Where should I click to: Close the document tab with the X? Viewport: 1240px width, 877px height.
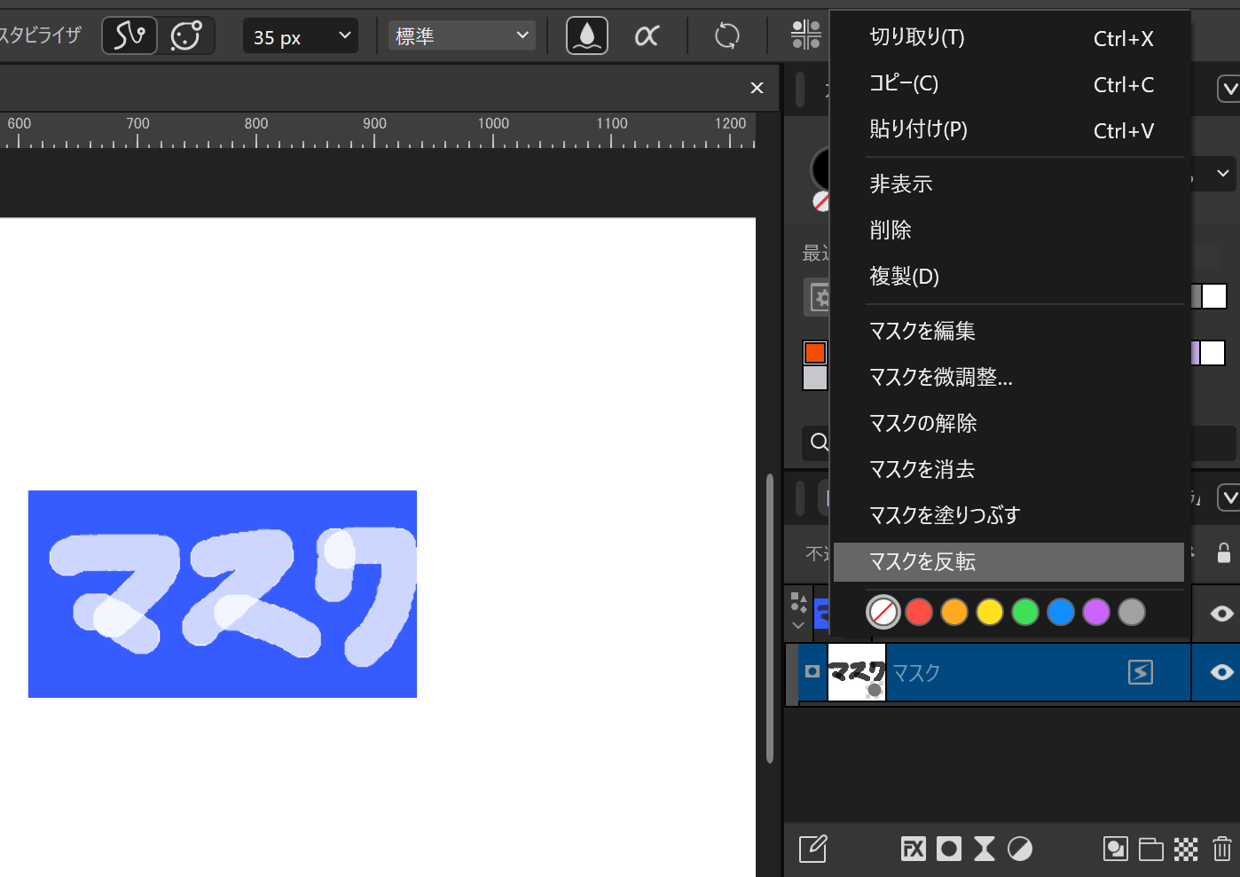pos(757,88)
